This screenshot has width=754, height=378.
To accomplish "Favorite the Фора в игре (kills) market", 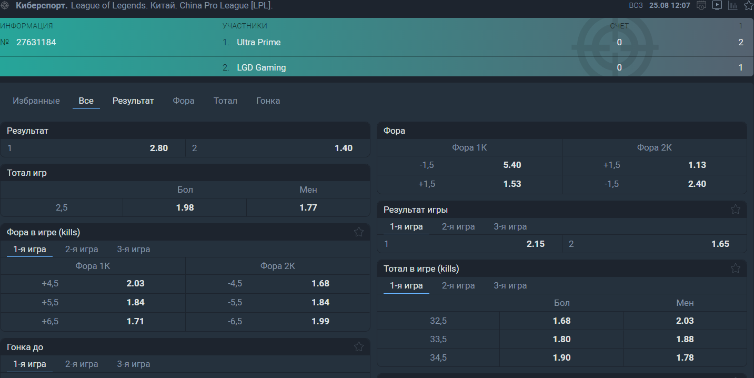I will 359,232.
